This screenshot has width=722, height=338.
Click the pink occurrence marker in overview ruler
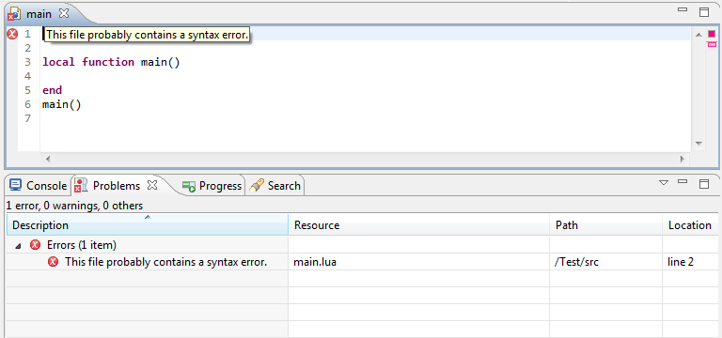tap(712, 44)
